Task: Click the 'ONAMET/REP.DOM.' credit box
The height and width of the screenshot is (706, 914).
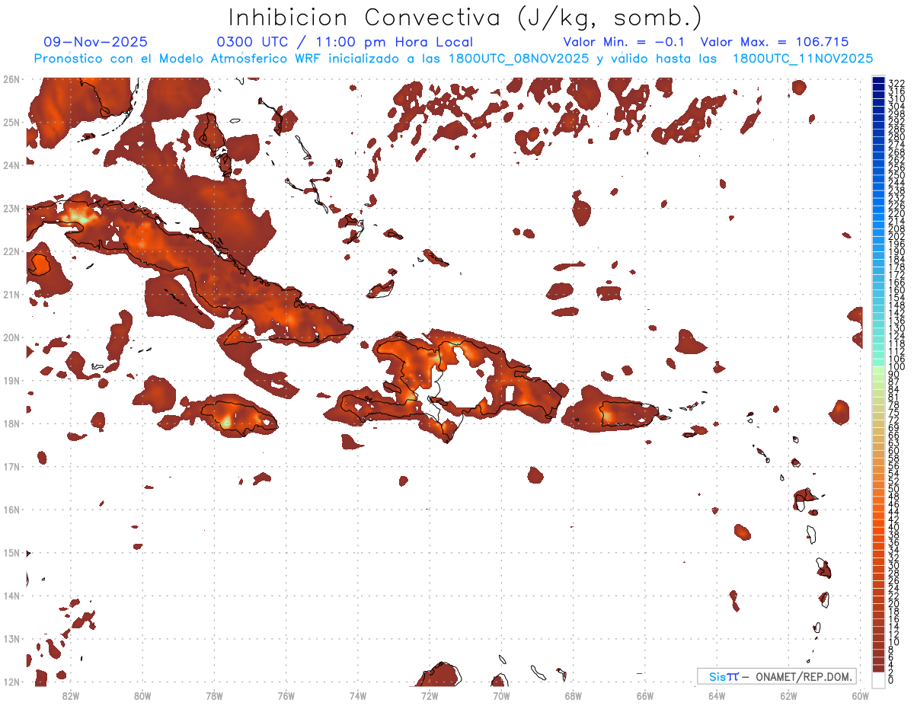Action: point(776,676)
